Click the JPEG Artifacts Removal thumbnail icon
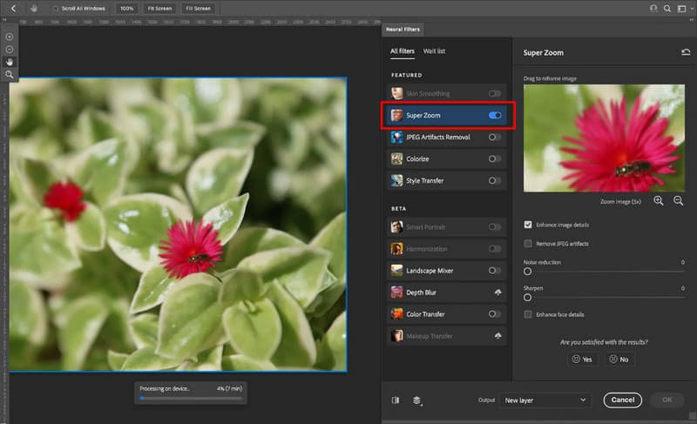Image resolution: width=697 pixels, height=424 pixels. click(396, 137)
